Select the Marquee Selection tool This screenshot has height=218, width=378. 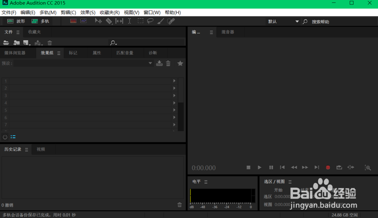[x=140, y=21]
